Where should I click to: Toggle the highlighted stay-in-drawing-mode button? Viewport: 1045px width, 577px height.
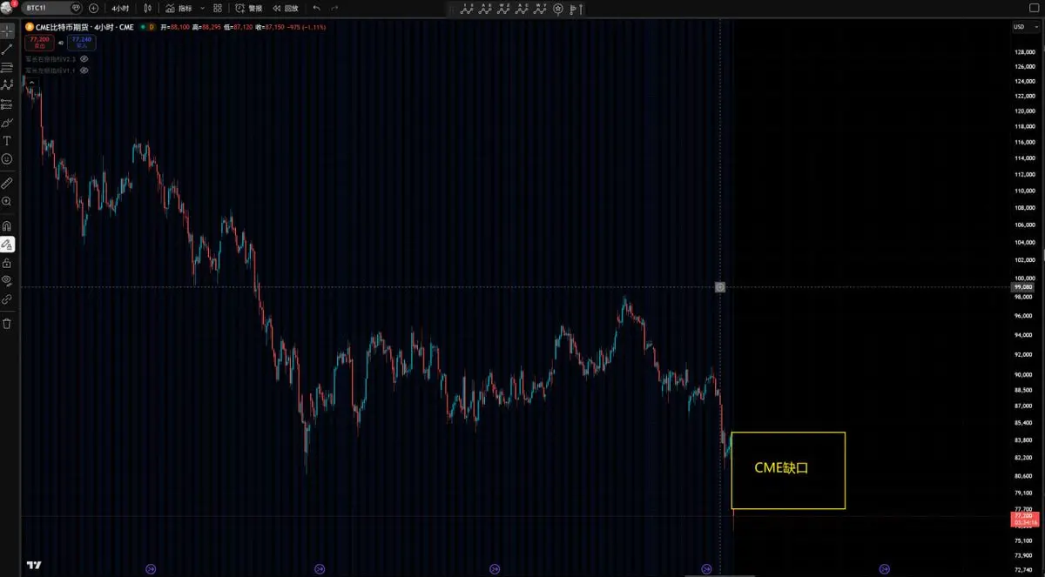coord(7,245)
